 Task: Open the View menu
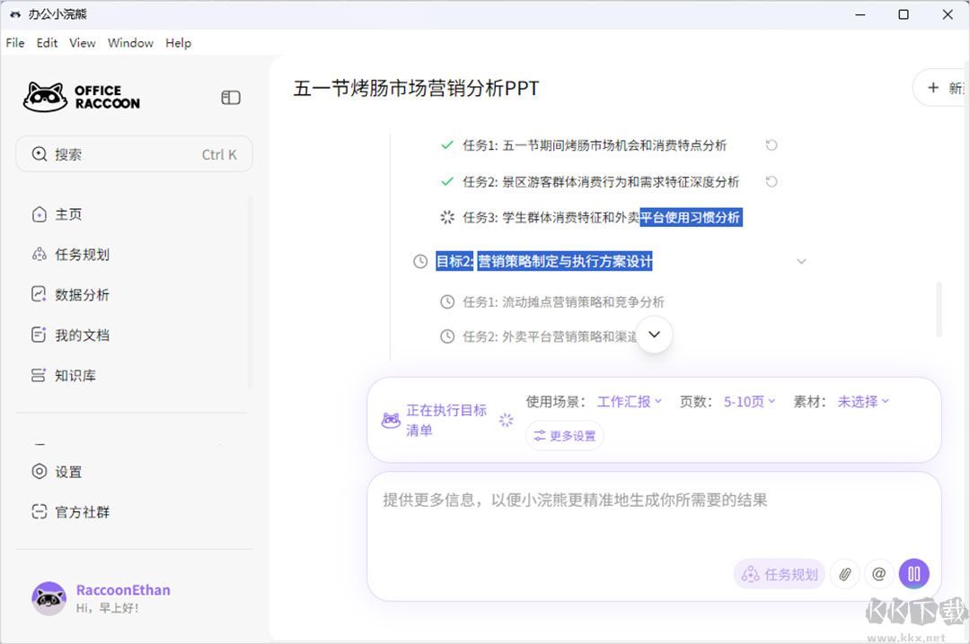pos(82,42)
